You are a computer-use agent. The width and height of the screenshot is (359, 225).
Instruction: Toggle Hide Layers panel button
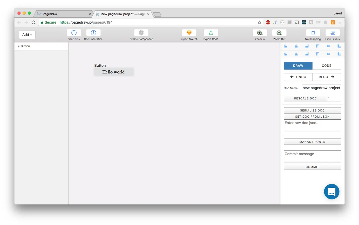pyautogui.click(x=333, y=33)
